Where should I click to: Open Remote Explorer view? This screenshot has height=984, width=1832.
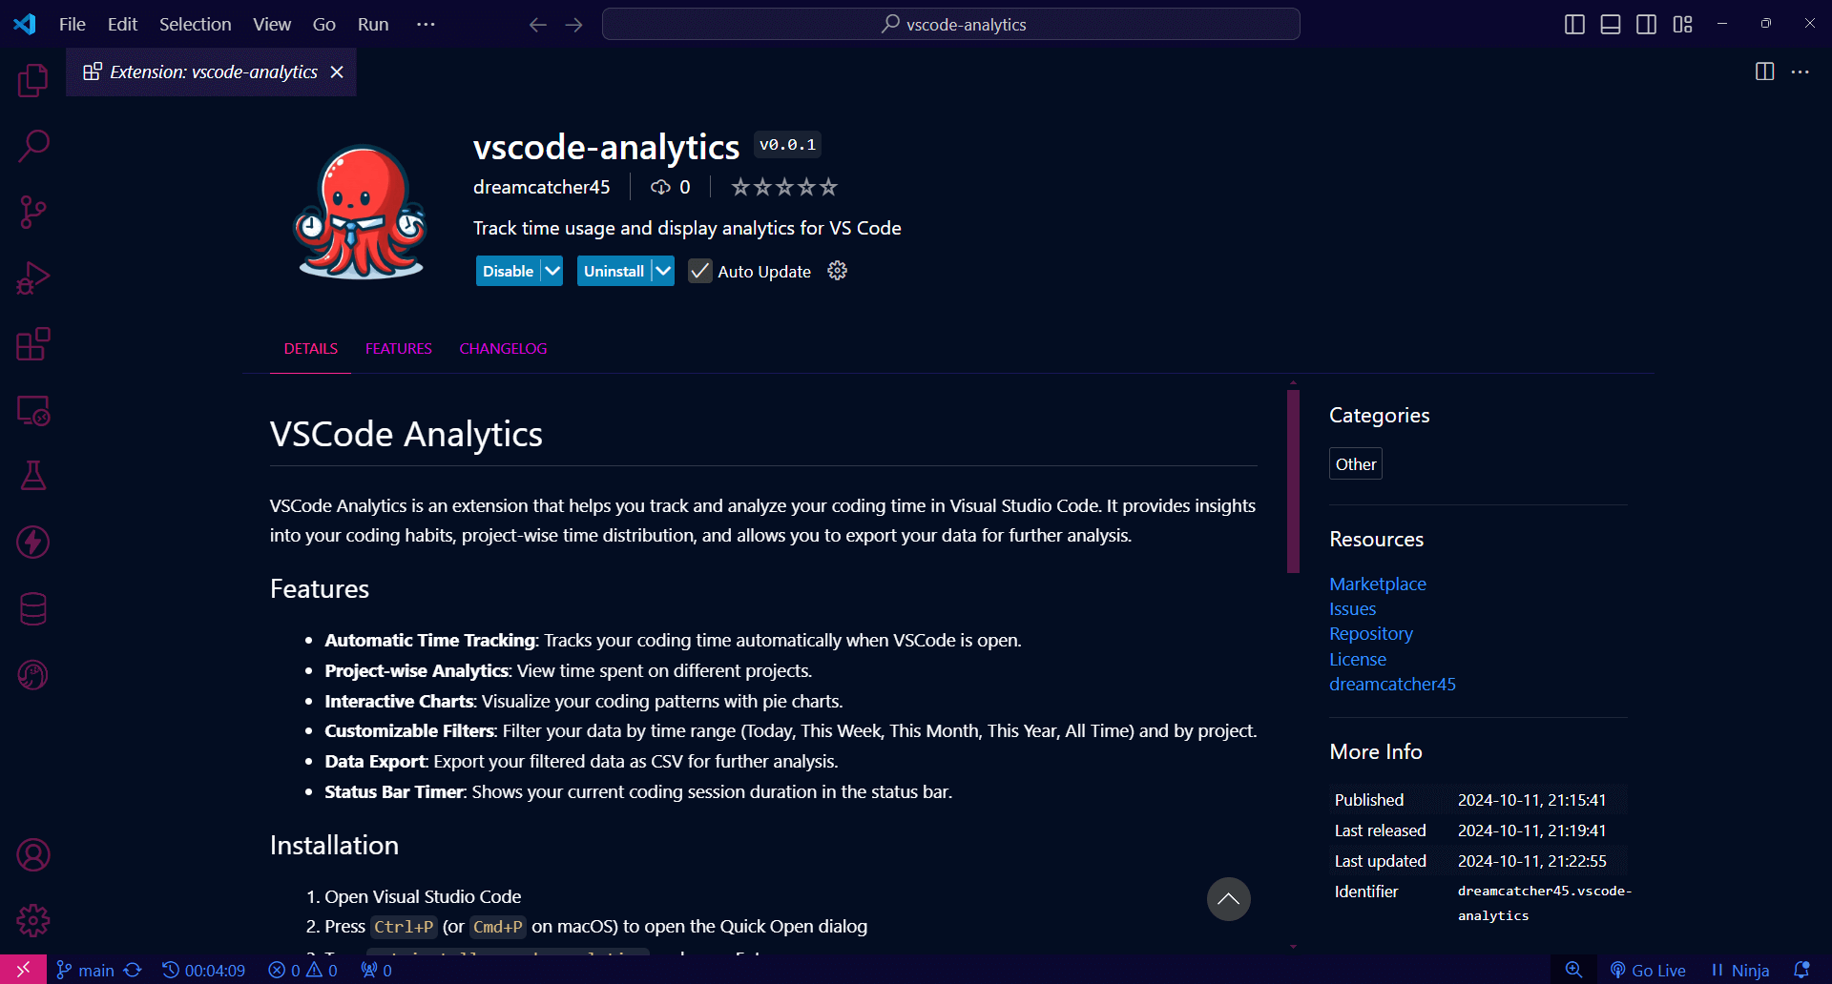coord(33,411)
